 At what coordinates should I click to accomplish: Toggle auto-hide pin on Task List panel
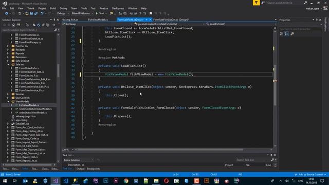(x=271, y=155)
